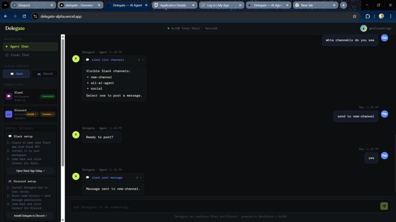Click the Discord setup controller icon

pyautogui.click(x=10, y=181)
